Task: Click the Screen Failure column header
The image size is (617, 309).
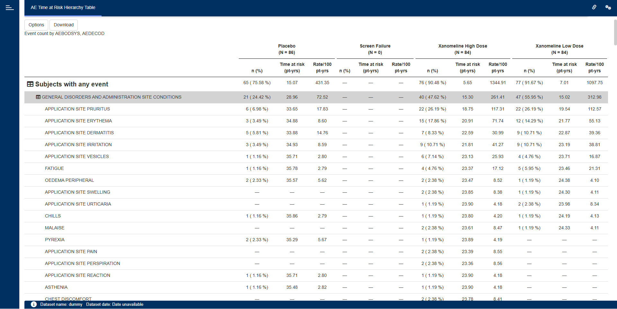Action: (375, 49)
